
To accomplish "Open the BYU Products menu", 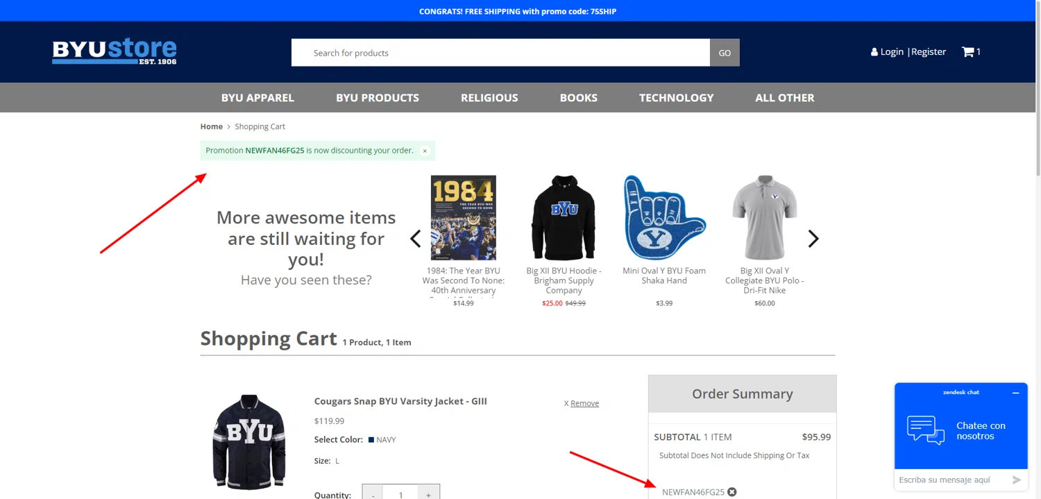I will (378, 98).
